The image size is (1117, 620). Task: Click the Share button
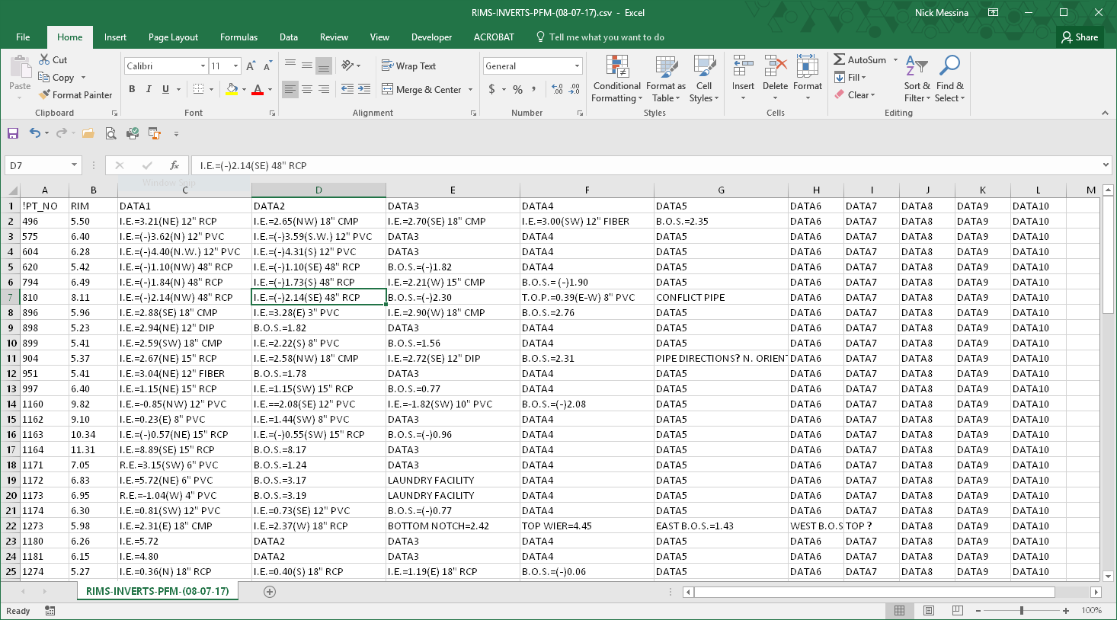pos(1079,36)
